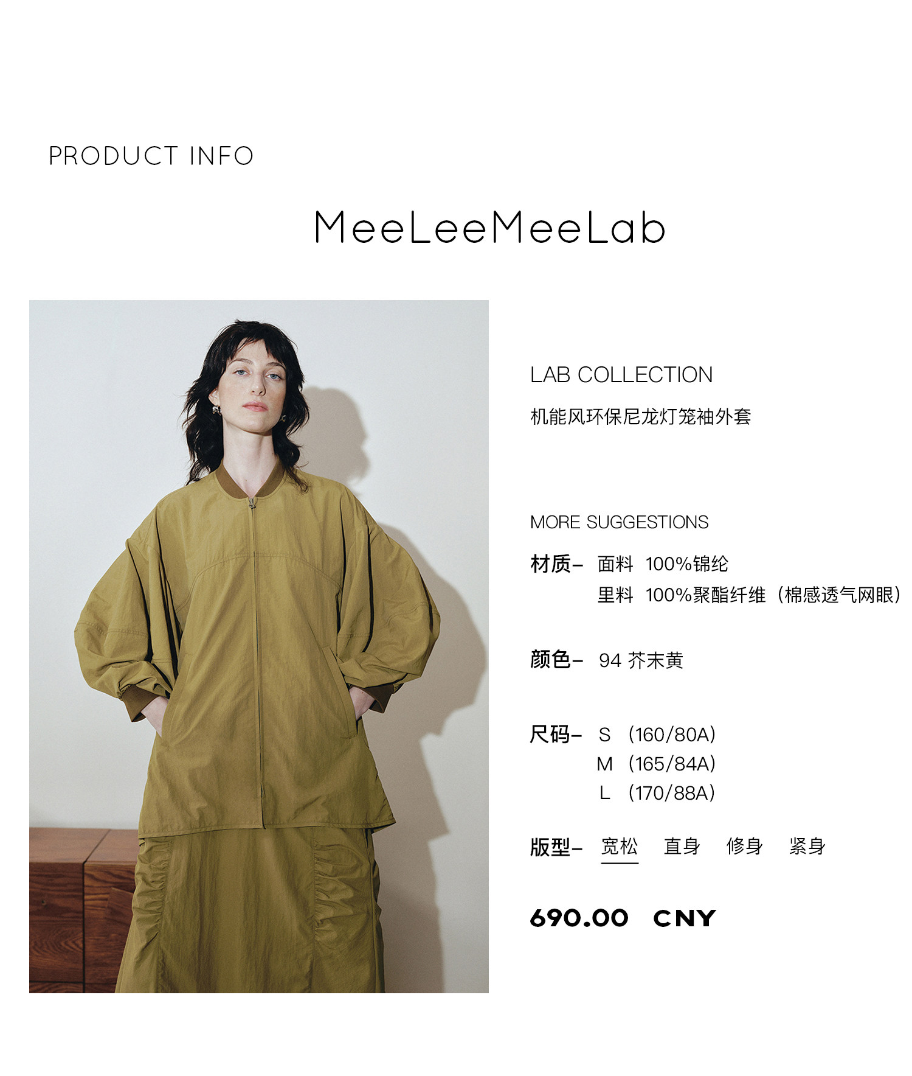Click the LAB COLLECTION label
Screen dimensions: 912x1076
click(x=621, y=375)
